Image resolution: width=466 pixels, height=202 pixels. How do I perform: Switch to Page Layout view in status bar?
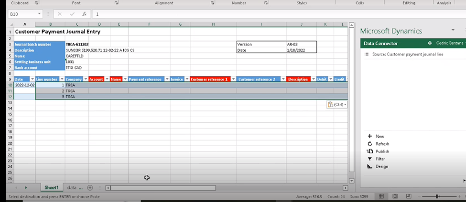[x=395, y=196]
